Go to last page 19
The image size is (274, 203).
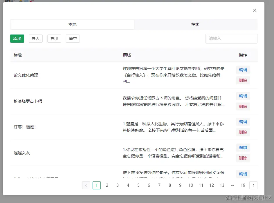pyautogui.click(x=243, y=185)
